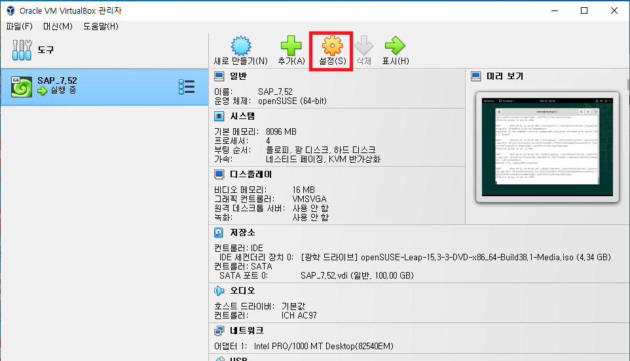The height and width of the screenshot is (361, 630).
Task: Click the 미리 보기 heading
Action: tap(505, 77)
